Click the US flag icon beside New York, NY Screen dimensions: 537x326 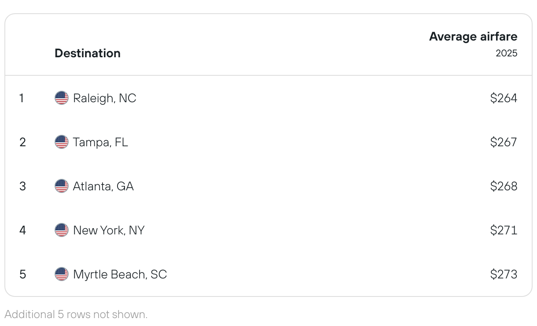(62, 230)
